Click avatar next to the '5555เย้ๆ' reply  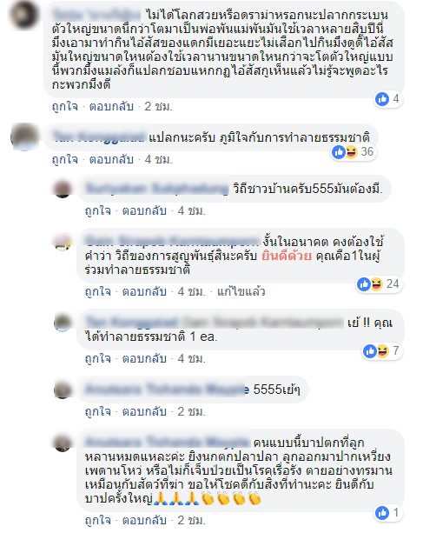63,390
